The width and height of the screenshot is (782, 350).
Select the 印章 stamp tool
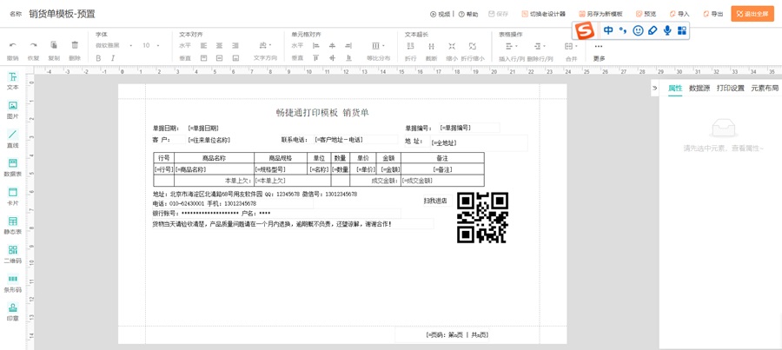tap(12, 311)
